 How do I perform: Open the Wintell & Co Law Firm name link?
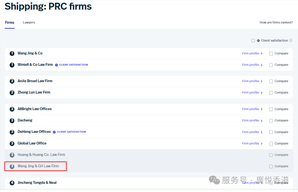35,65
